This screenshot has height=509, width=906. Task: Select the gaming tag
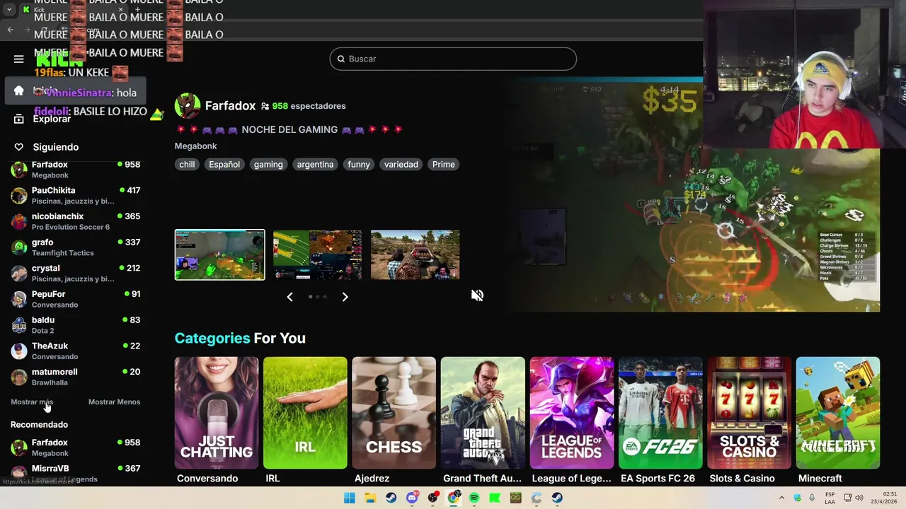point(268,164)
